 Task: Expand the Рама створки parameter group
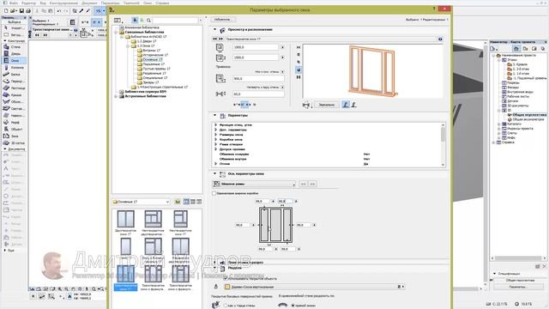click(x=216, y=144)
